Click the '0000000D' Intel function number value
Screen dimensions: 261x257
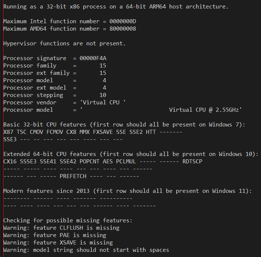[x=123, y=21]
